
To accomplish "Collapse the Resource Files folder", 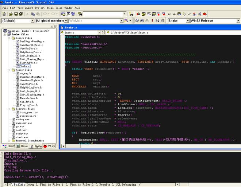I will point(9,109).
